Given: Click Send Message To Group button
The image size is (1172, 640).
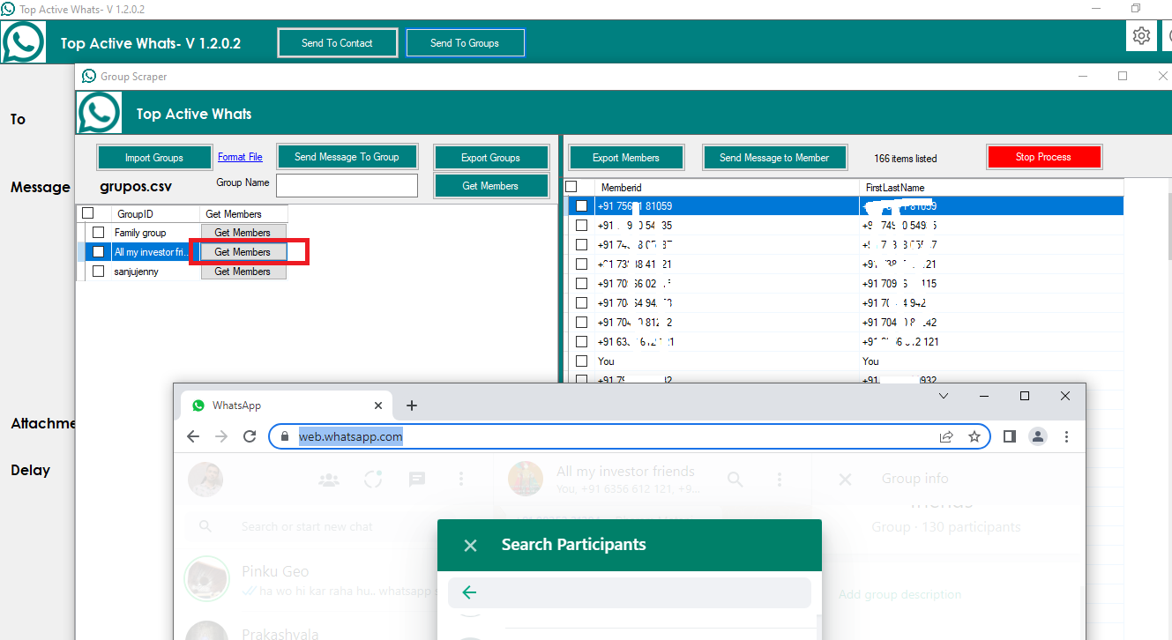Looking at the screenshot, I should tap(347, 157).
